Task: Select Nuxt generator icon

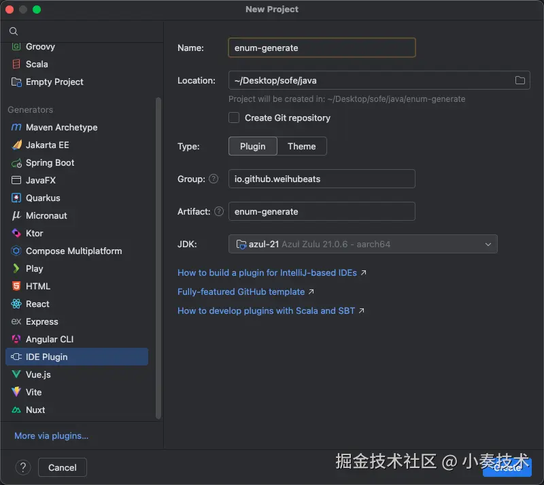Action: [16, 410]
